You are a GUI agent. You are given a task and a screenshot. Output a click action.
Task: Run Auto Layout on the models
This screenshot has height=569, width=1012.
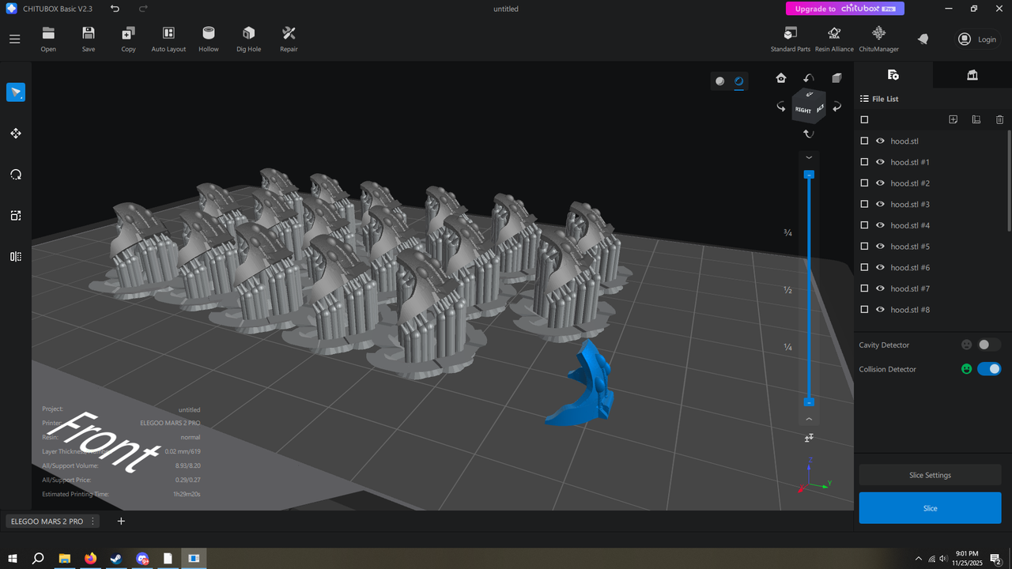168,39
